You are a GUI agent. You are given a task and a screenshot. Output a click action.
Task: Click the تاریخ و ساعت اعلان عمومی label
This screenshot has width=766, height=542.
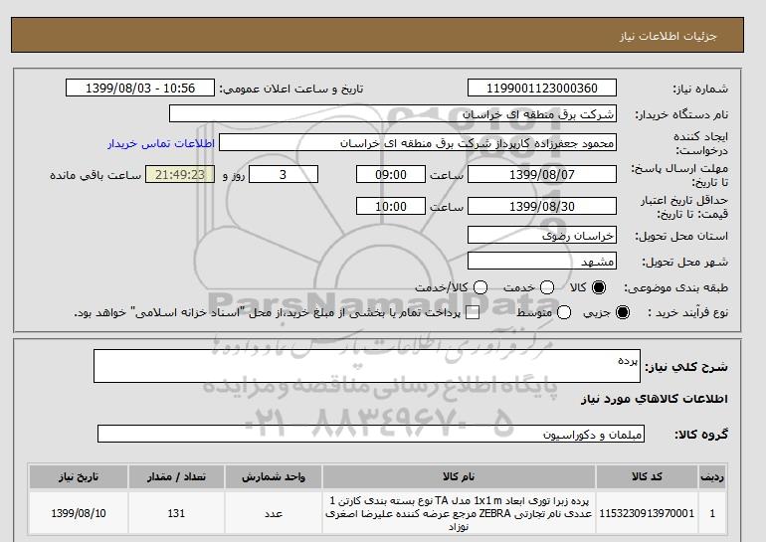coord(291,89)
